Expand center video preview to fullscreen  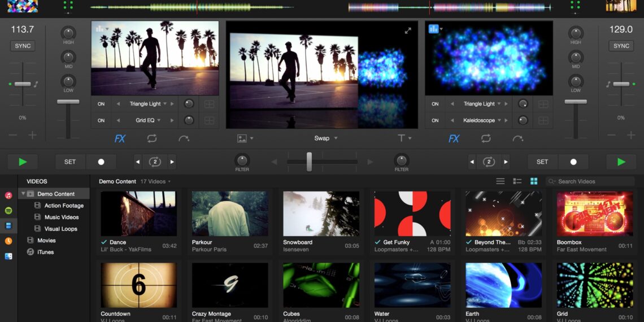408,31
